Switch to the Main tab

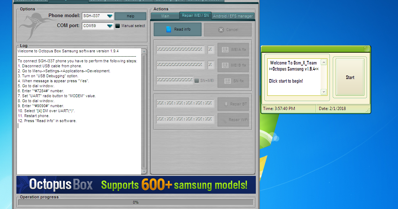coord(165,16)
